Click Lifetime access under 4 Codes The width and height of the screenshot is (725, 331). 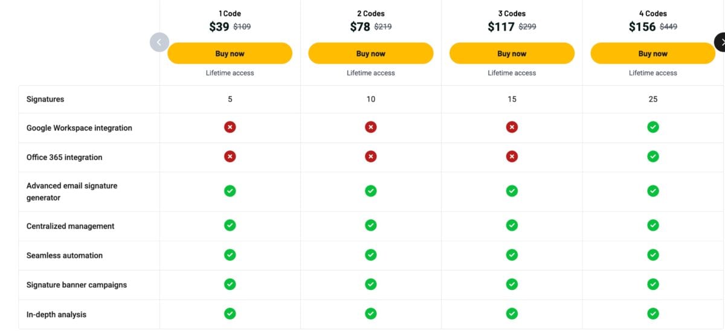(x=653, y=73)
